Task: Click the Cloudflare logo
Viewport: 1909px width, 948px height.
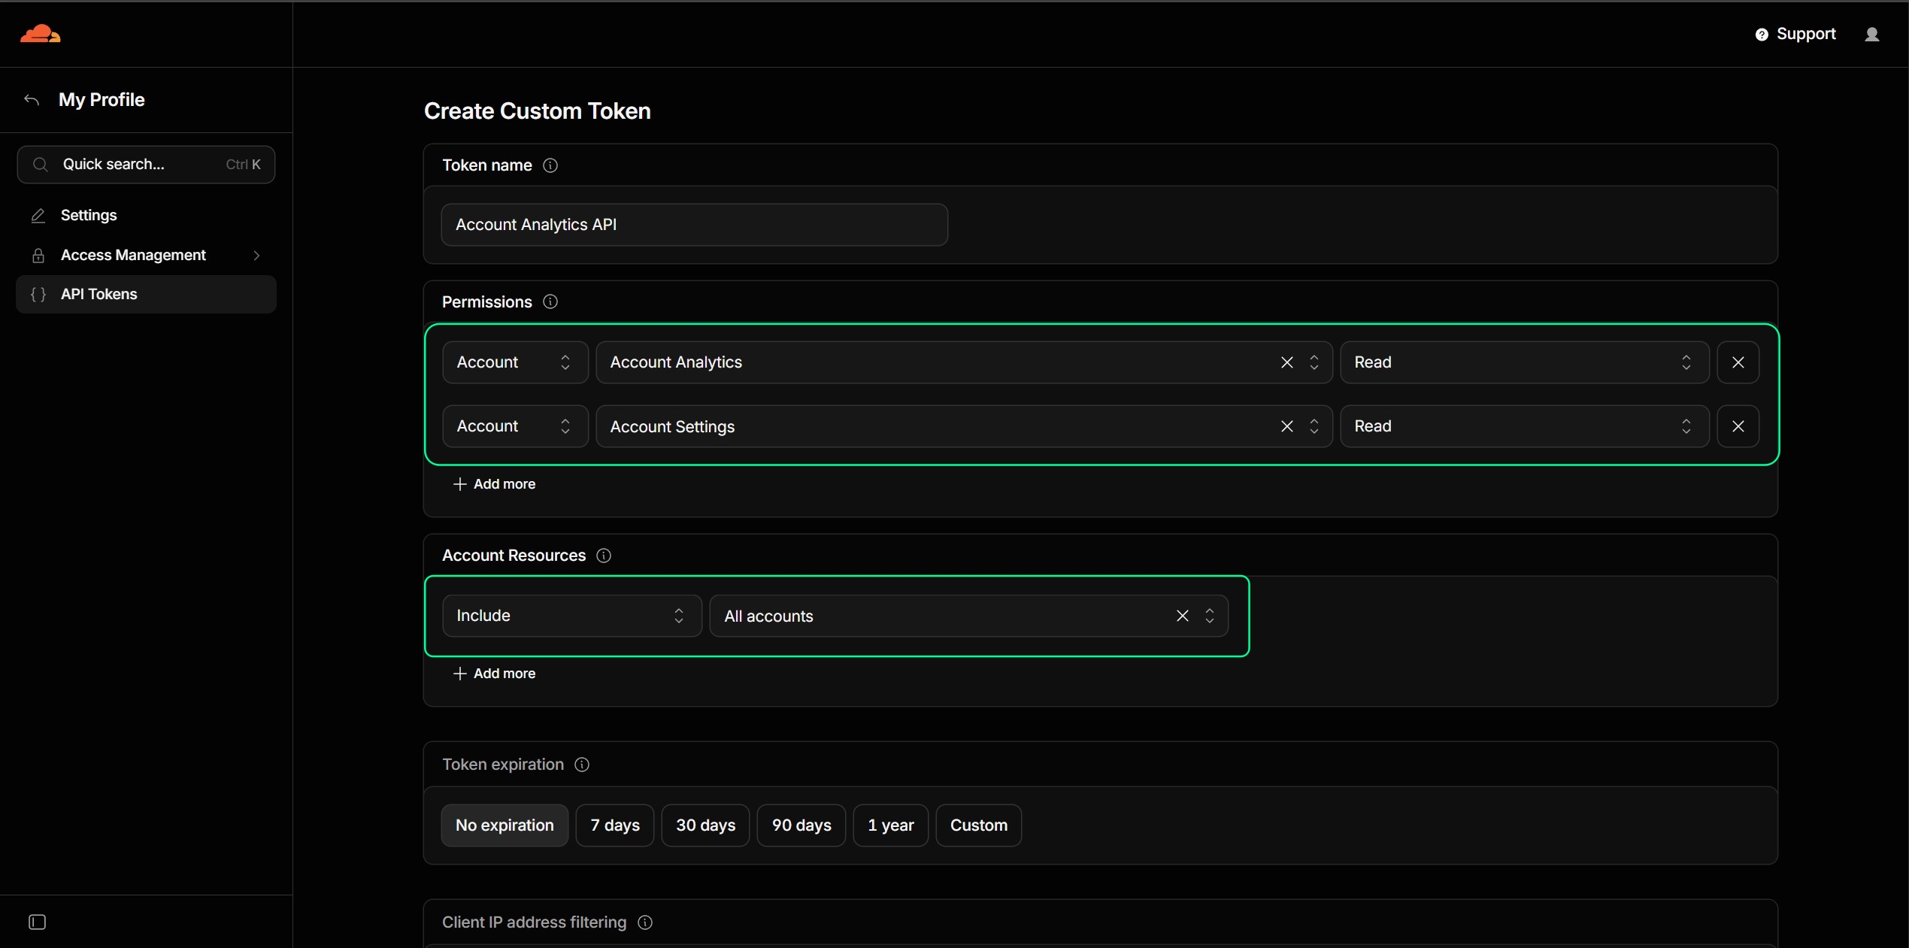Action: 40,34
